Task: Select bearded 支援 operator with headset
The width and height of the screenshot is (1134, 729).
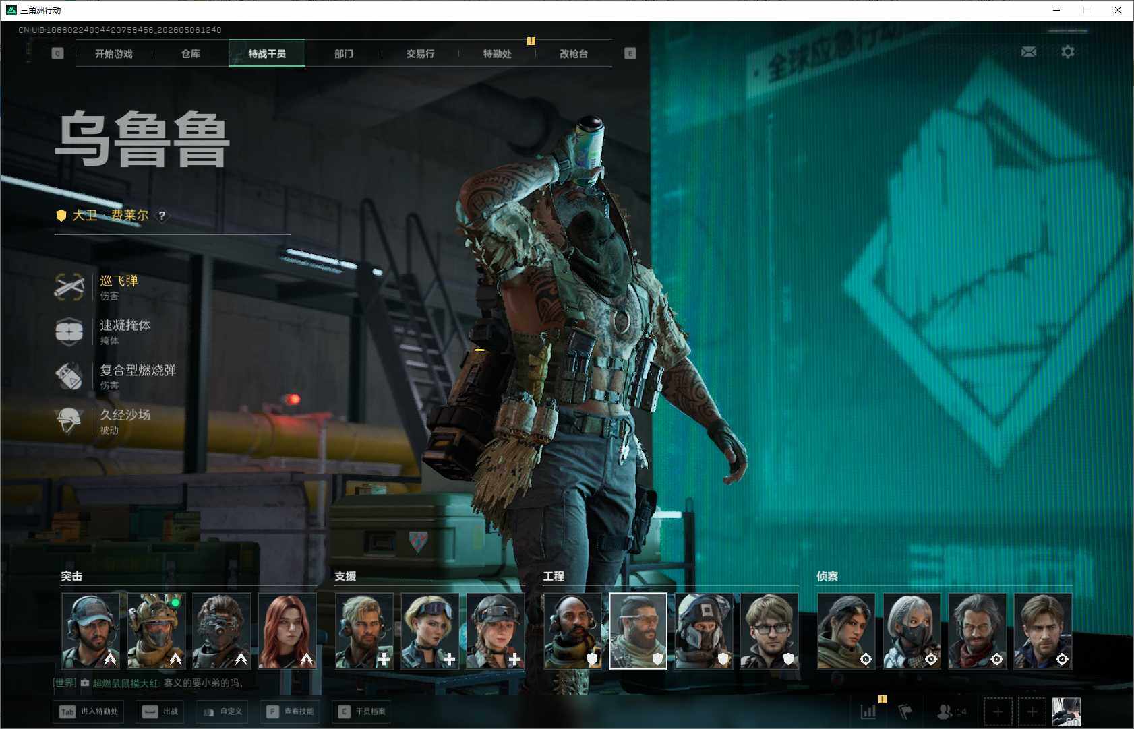Action: [x=364, y=631]
